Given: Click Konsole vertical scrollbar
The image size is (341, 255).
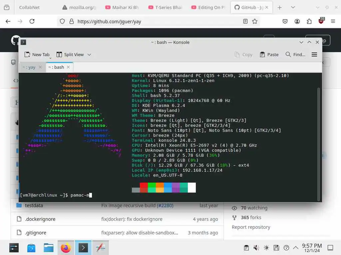Looking at the screenshot, I should coord(319,144).
